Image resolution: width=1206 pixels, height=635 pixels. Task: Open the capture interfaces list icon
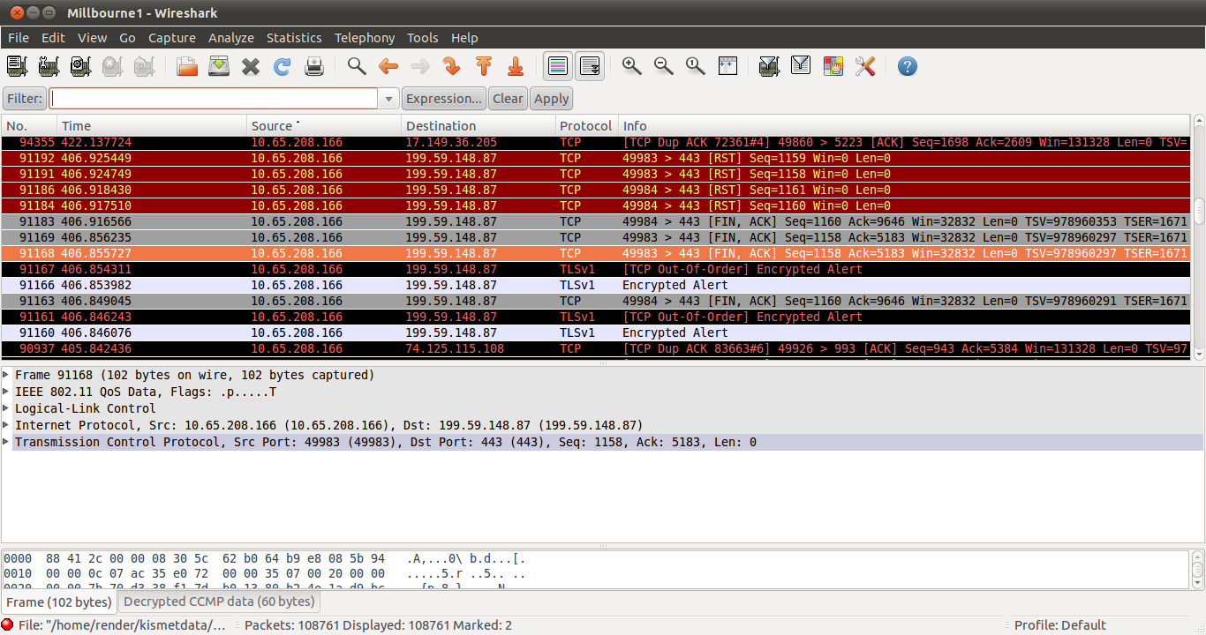pos(17,66)
